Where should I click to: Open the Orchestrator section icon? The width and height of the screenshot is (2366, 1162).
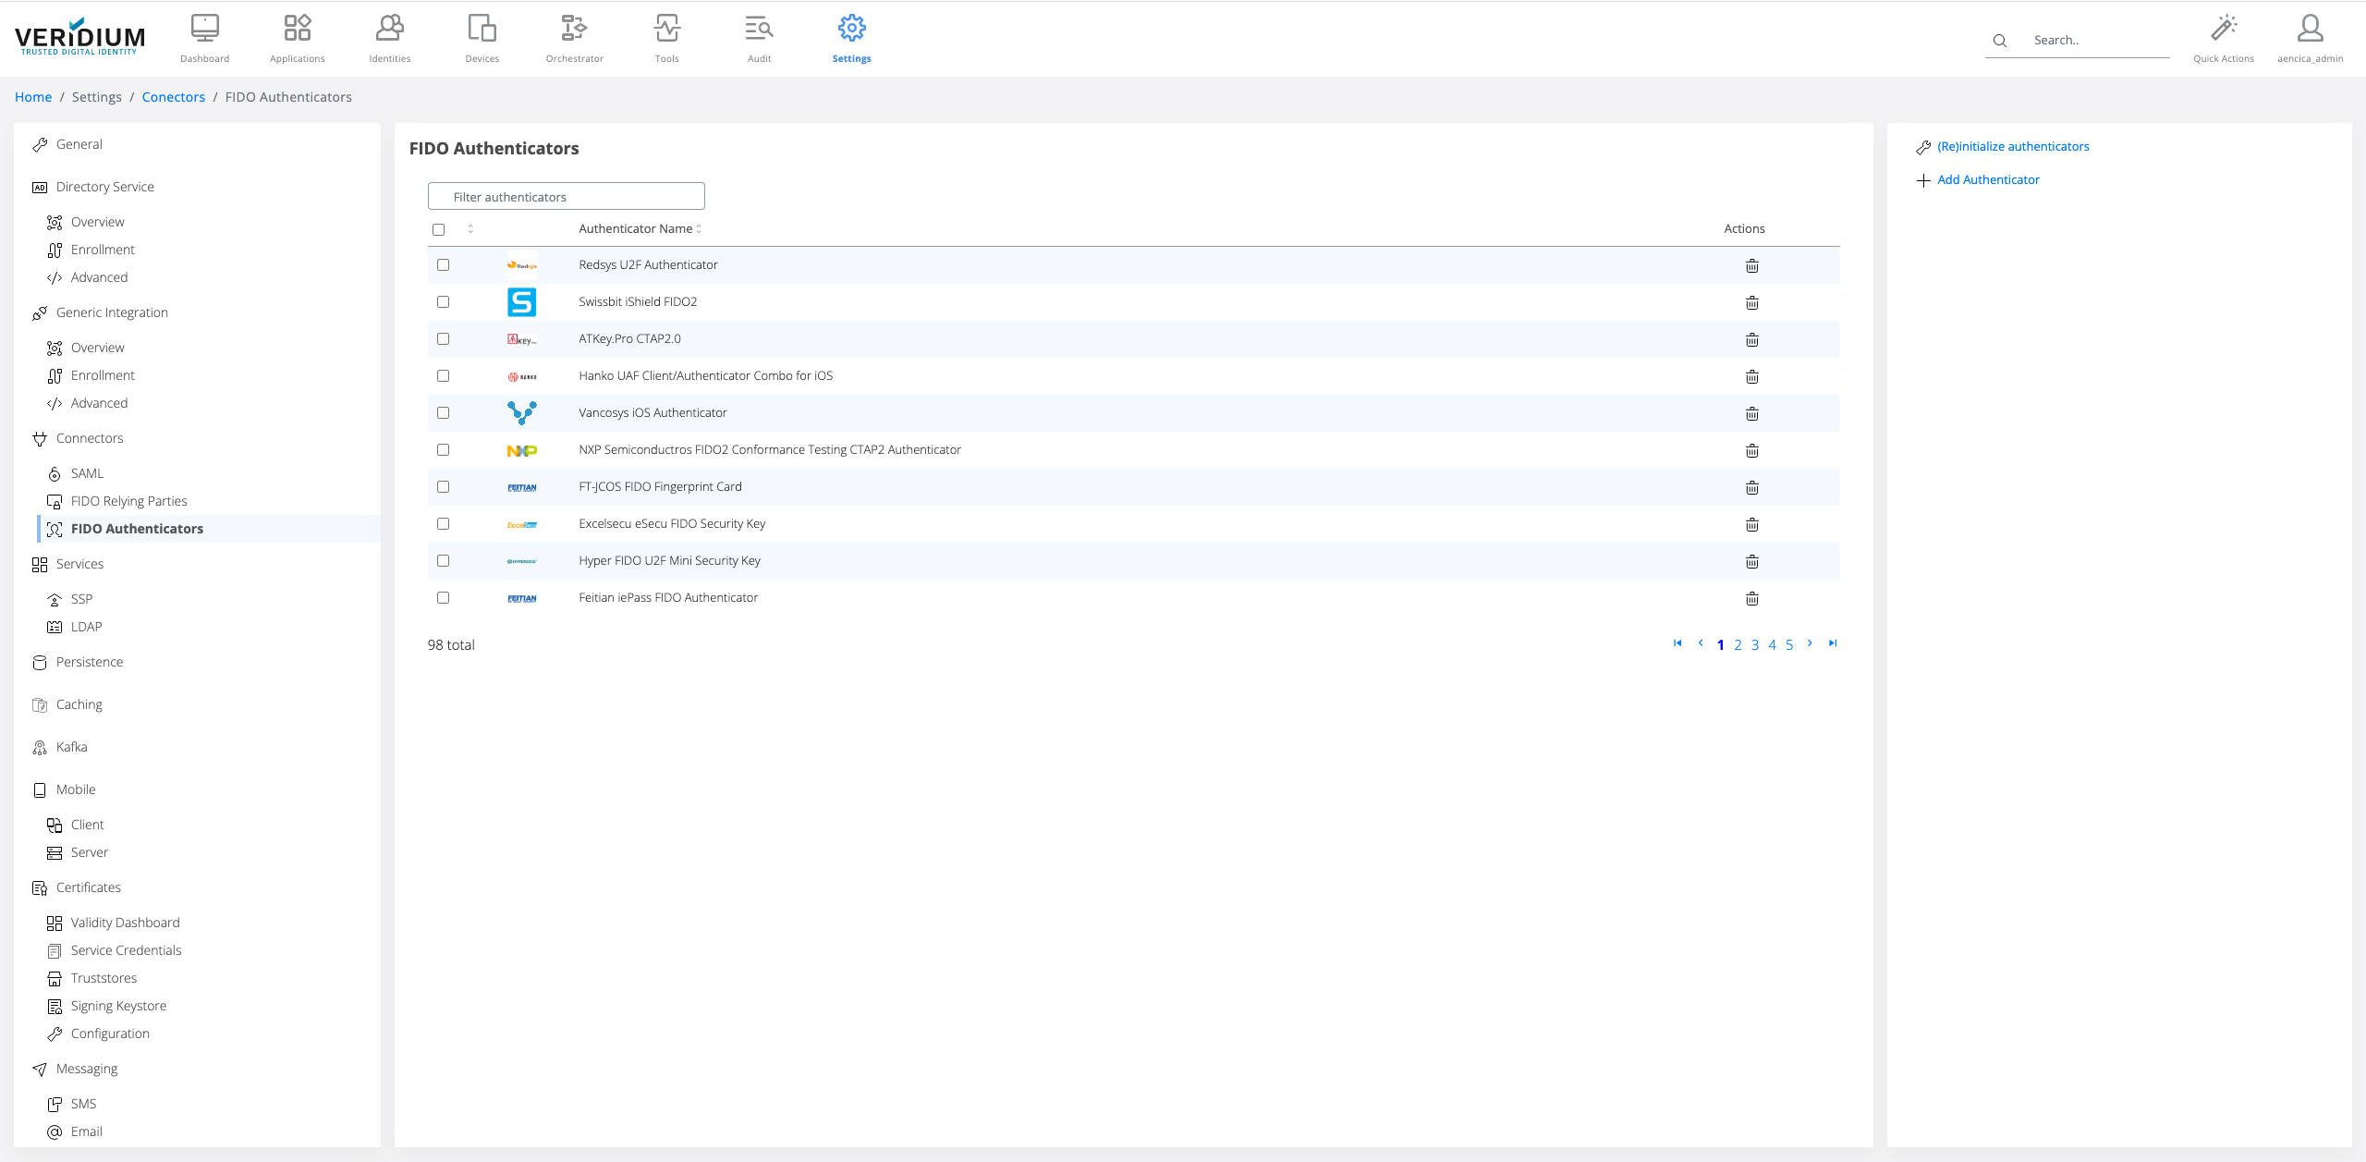pos(574,29)
